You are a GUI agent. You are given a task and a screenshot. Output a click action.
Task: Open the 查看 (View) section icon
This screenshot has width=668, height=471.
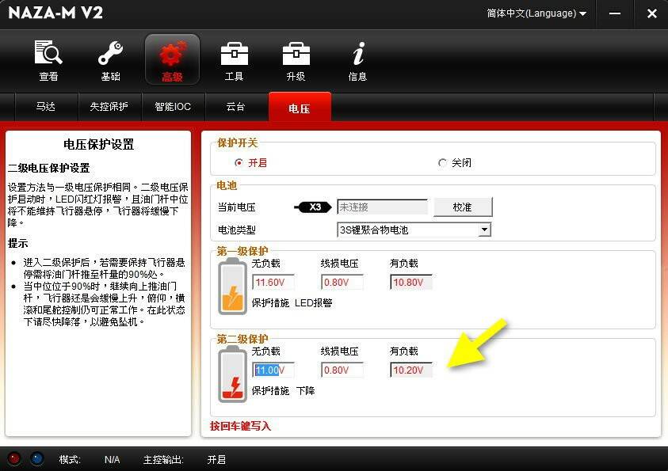[x=48, y=59]
